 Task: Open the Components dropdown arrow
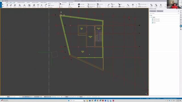(x=106, y=5)
